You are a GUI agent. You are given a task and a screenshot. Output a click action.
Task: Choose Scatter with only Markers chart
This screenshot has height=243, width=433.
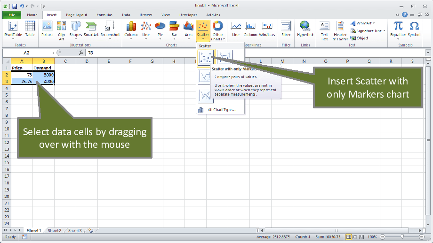tap(206, 57)
